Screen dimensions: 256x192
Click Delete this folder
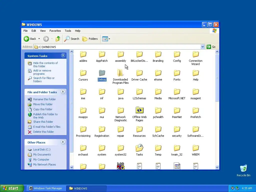(x=43, y=132)
